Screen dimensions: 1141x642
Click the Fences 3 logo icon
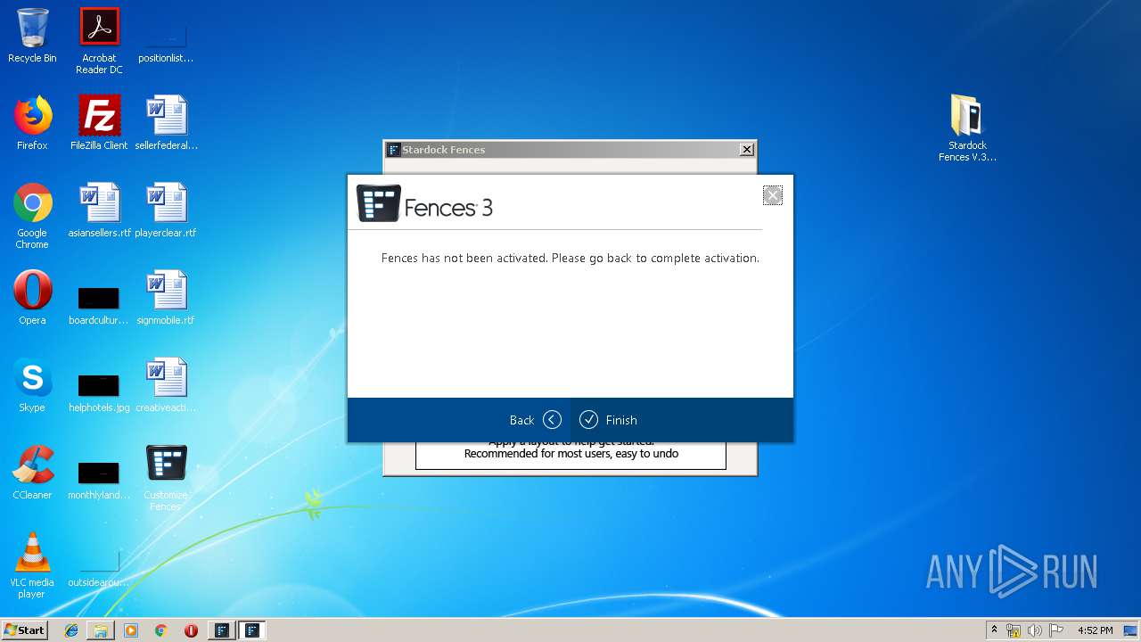(379, 203)
